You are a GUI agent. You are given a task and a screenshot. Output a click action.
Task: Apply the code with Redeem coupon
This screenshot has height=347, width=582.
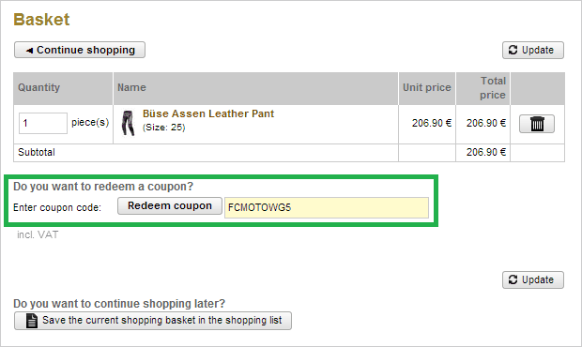tap(170, 205)
